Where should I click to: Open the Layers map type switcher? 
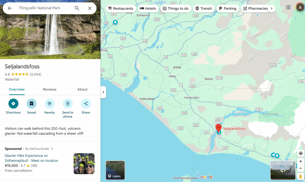pos(115,170)
